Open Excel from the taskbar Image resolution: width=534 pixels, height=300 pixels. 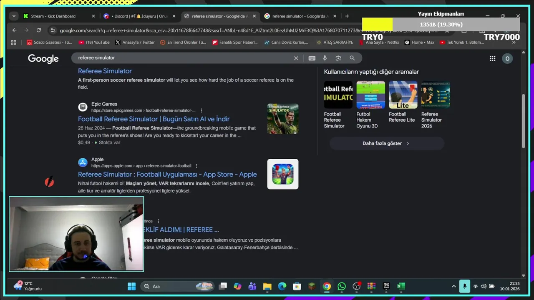pyautogui.click(x=401, y=286)
